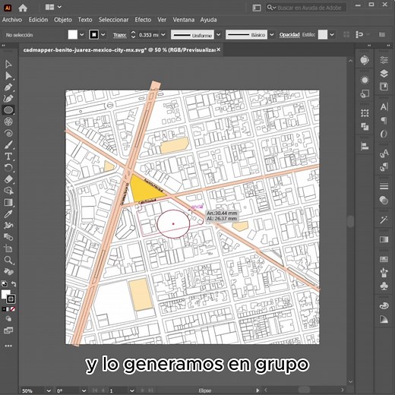Click the Opacidad link

coord(289,35)
